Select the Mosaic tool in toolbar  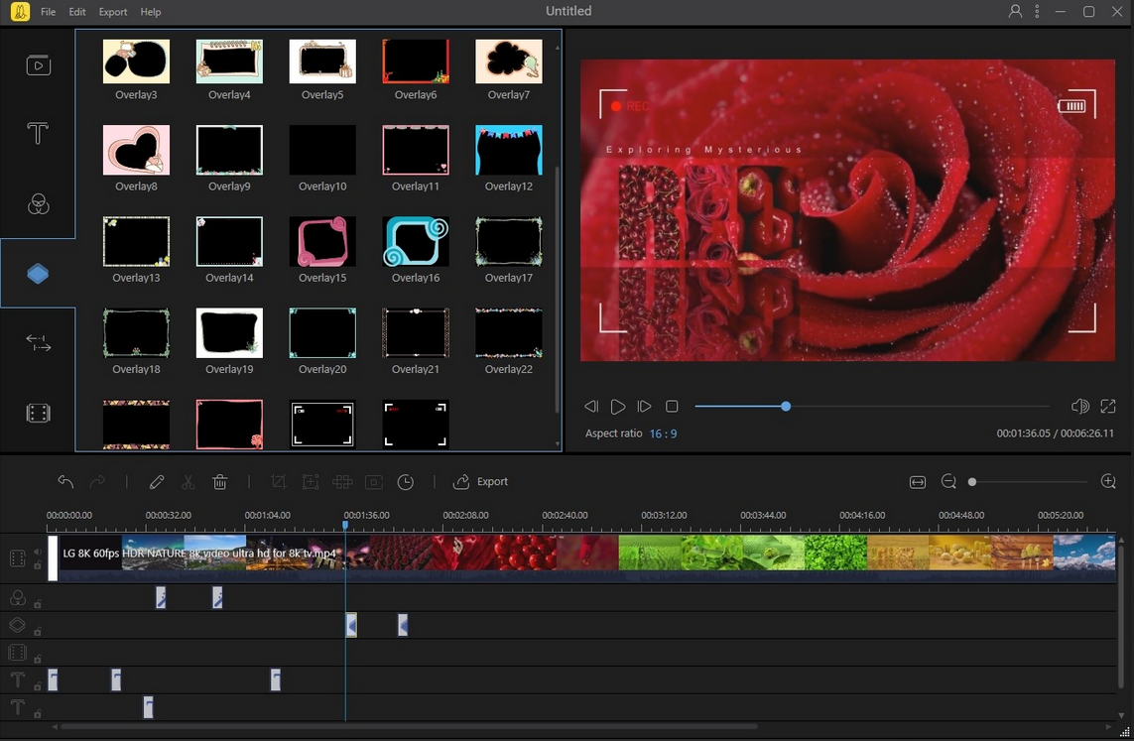click(342, 481)
